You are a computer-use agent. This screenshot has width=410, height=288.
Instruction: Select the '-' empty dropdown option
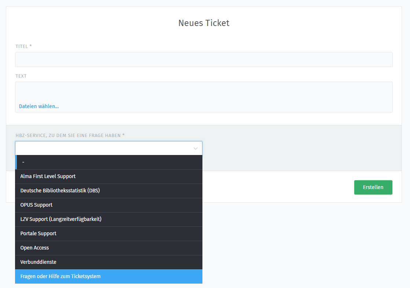coord(109,162)
